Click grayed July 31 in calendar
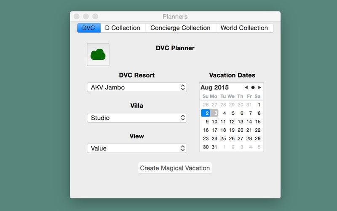This screenshot has width=337, height=211. pyautogui.click(x=249, y=105)
